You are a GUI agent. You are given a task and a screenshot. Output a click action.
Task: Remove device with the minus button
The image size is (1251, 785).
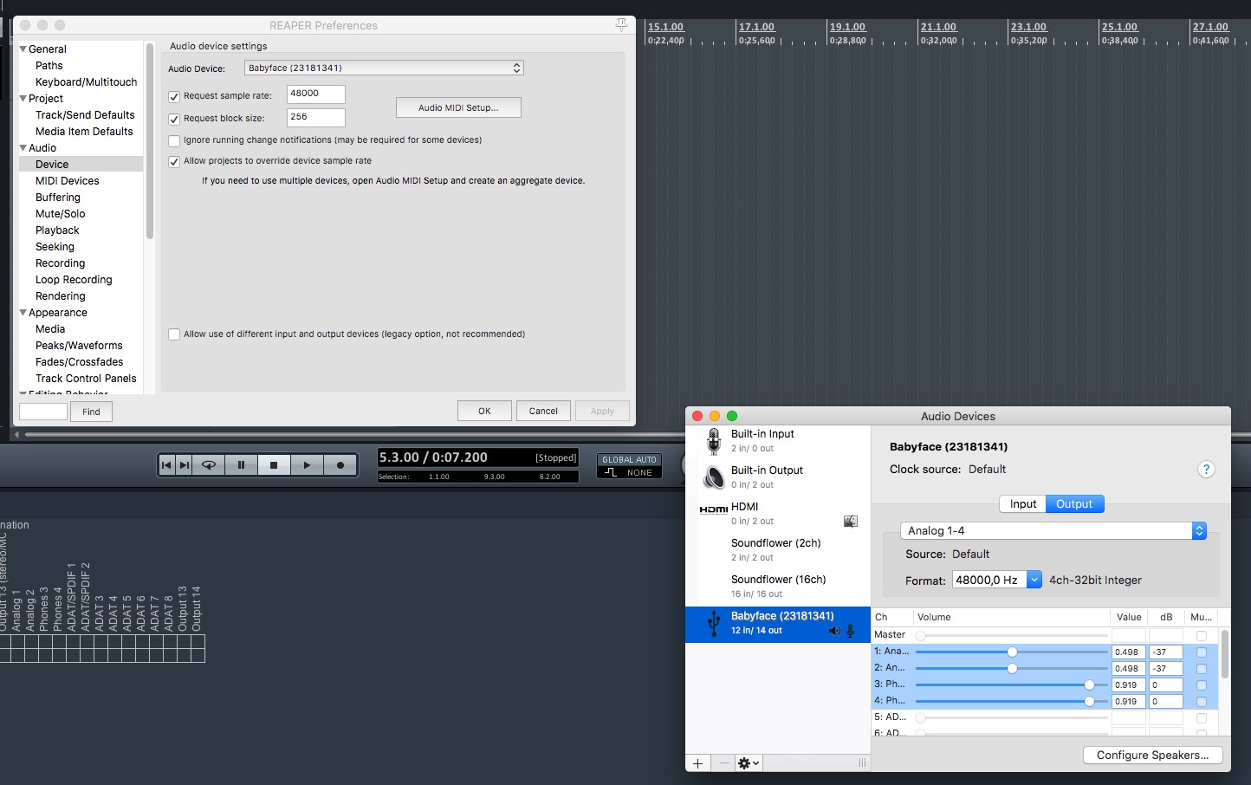point(724,763)
